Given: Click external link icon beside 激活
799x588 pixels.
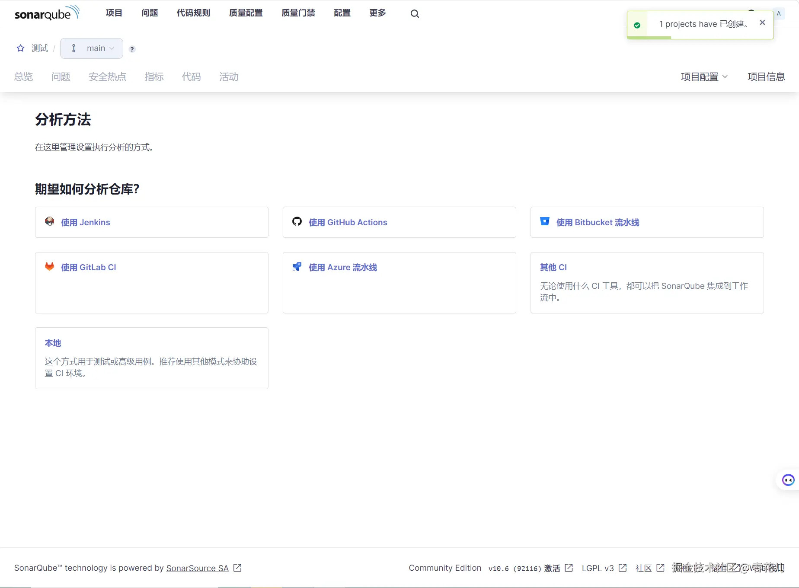Looking at the screenshot, I should [569, 568].
